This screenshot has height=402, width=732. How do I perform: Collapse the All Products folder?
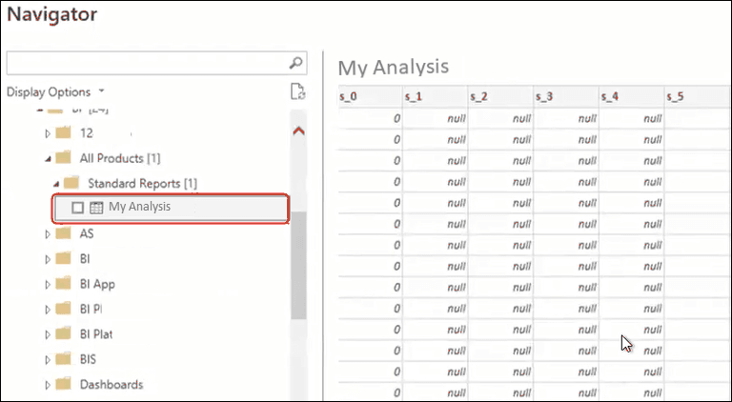[48, 159]
